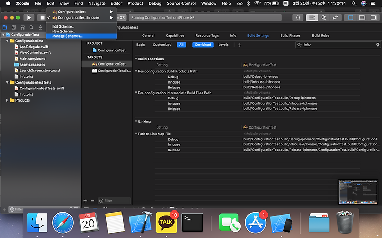
Task: Launch Safari from the Dock
Action: [x=63, y=223]
